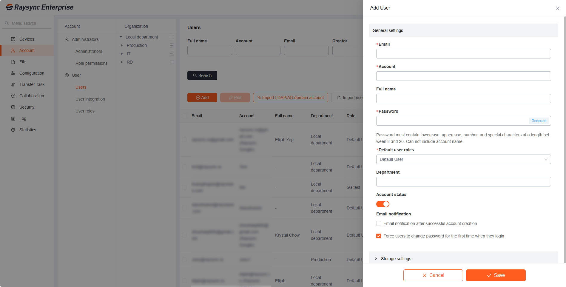Click the File icon in sidebar
The width and height of the screenshot is (566, 287).
(13, 62)
